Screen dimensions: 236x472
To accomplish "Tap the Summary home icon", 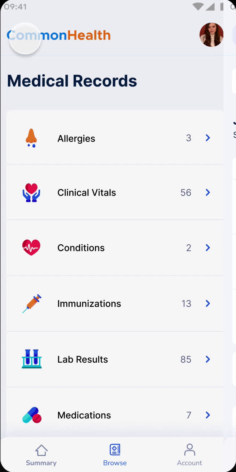I will [x=41, y=450].
